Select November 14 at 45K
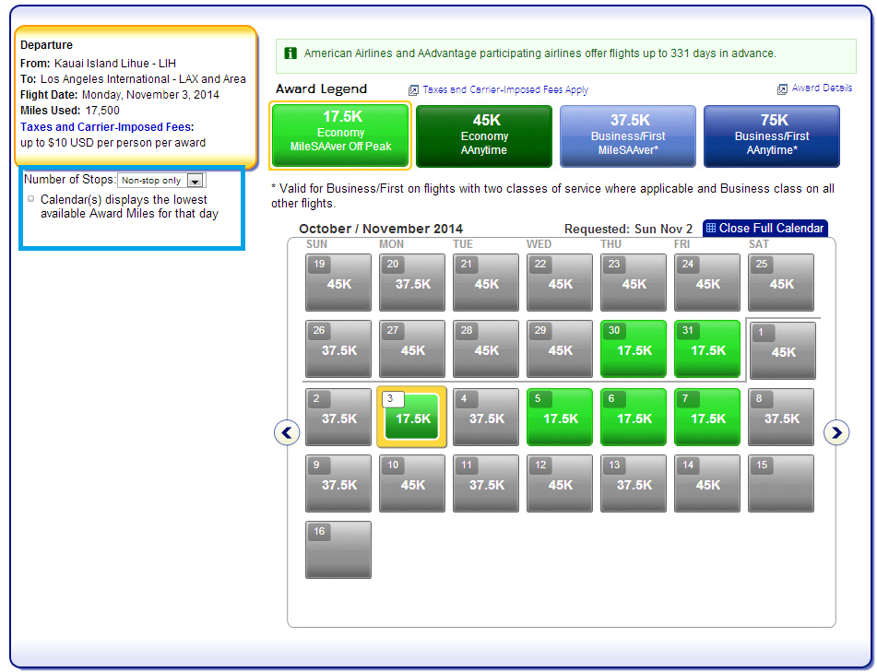877x672 pixels. coord(707,484)
